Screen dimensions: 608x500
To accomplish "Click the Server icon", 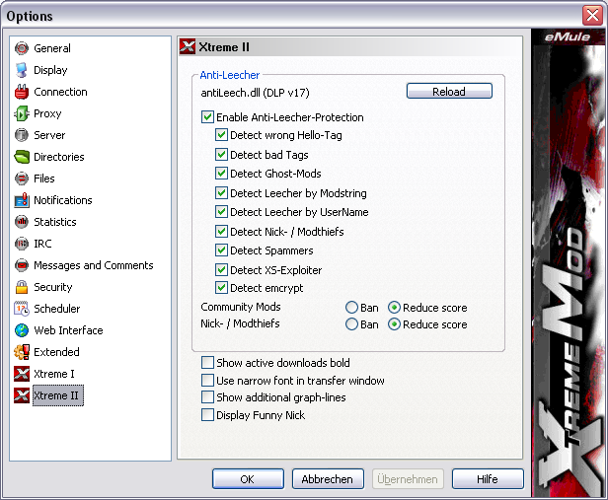I will pos(22,135).
